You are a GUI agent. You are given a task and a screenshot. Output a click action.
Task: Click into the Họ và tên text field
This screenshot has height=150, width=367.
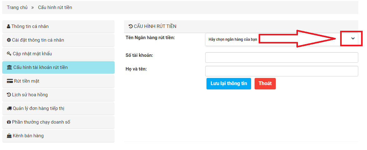[x=281, y=71]
